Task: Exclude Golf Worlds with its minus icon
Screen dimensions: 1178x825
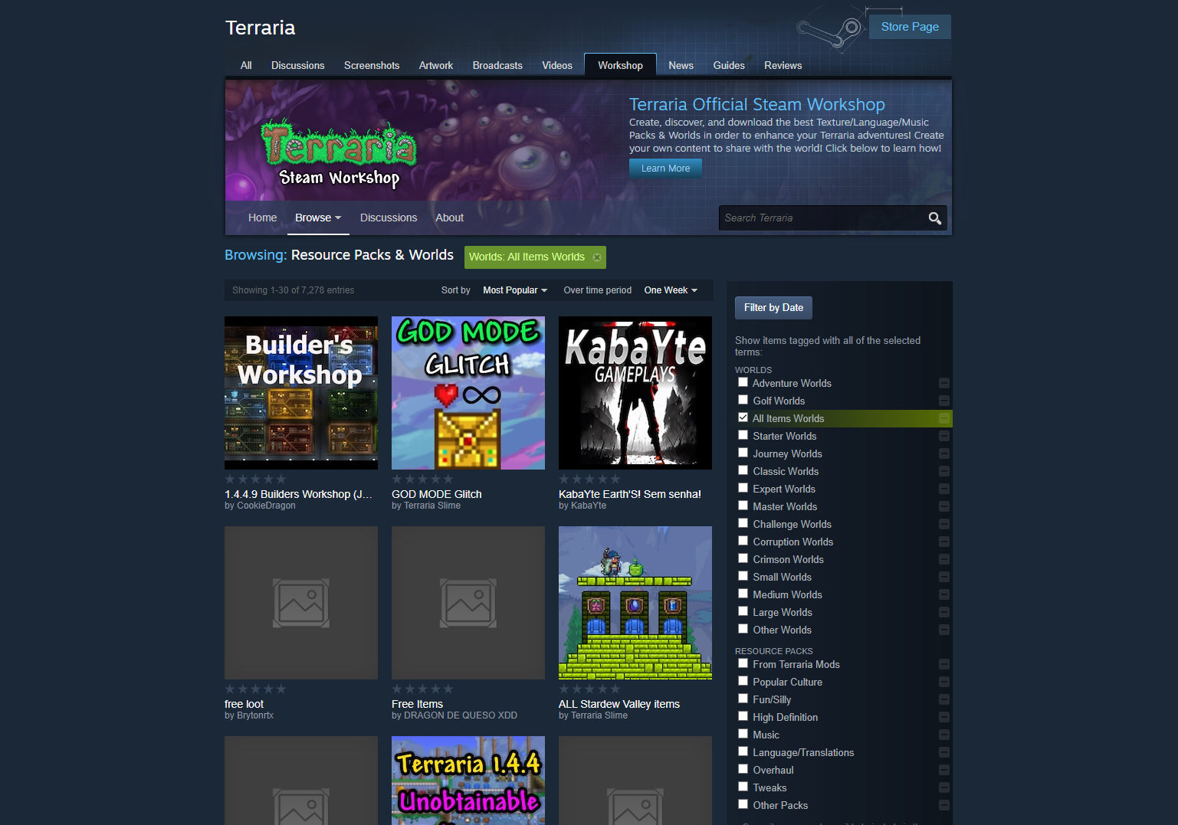Action: (944, 401)
